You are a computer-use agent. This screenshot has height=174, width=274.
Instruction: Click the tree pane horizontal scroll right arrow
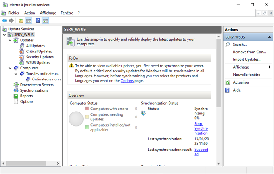[x=58, y=163]
